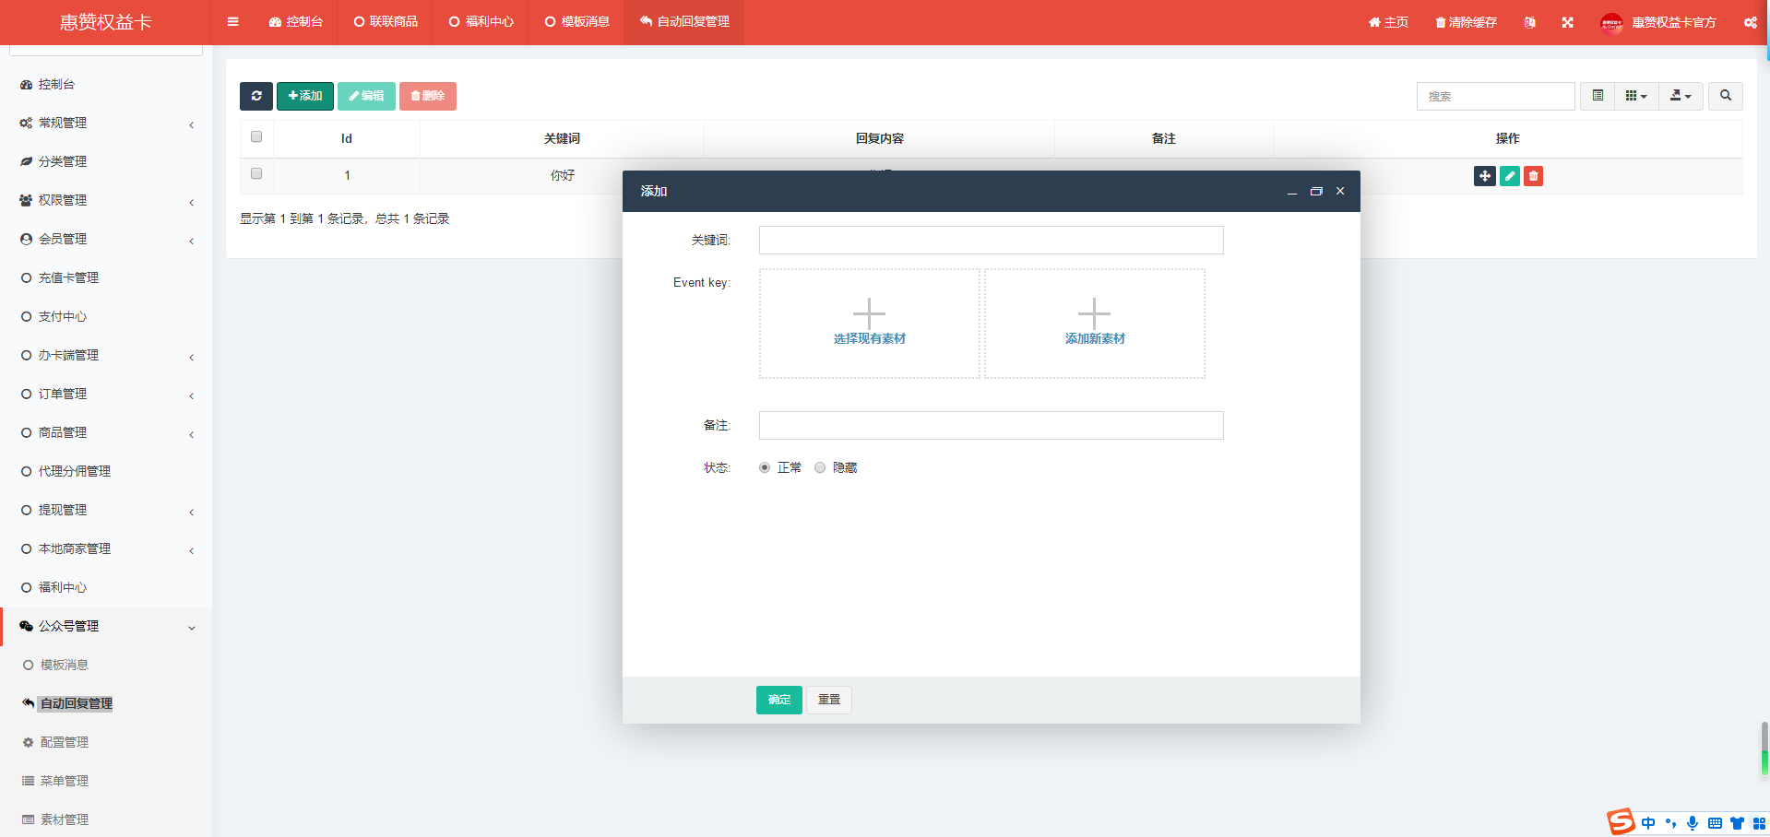The width and height of the screenshot is (1770, 837).
Task: Expand 会员管理 in sidebar
Action: point(106,239)
